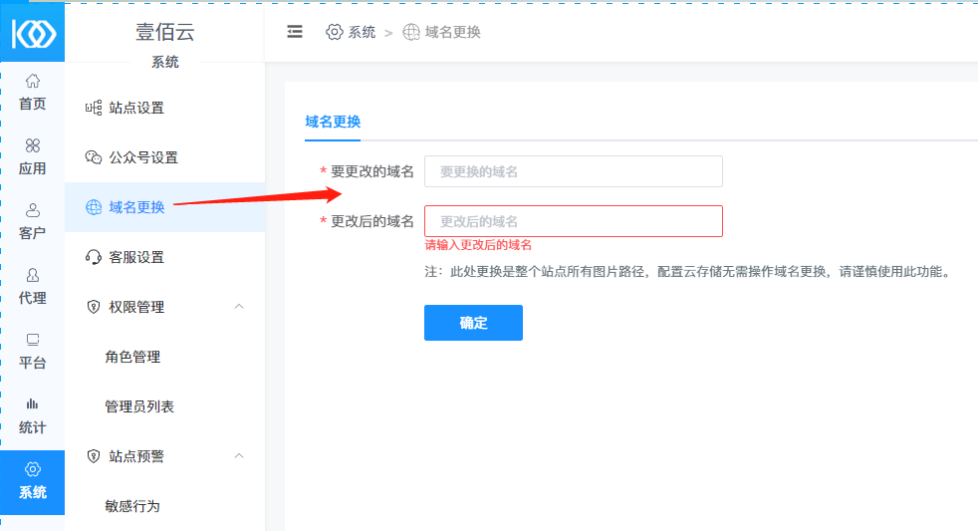Open 管理员列表 submenu item

click(x=164, y=406)
